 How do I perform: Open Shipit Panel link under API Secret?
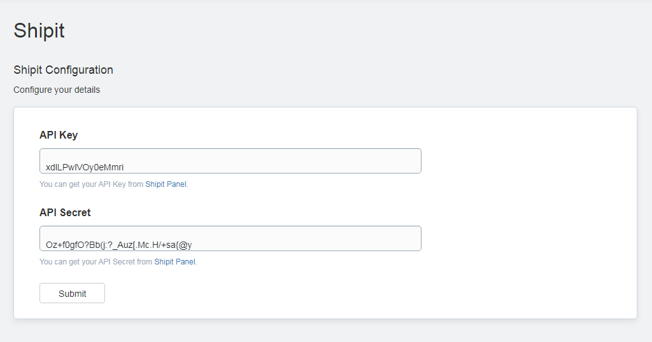pos(174,261)
